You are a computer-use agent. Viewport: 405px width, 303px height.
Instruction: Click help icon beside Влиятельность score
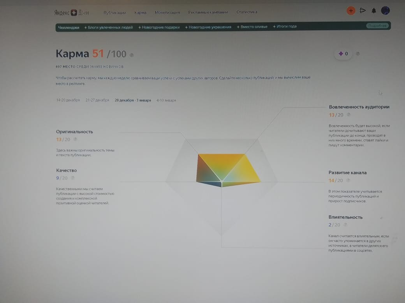(x=345, y=225)
